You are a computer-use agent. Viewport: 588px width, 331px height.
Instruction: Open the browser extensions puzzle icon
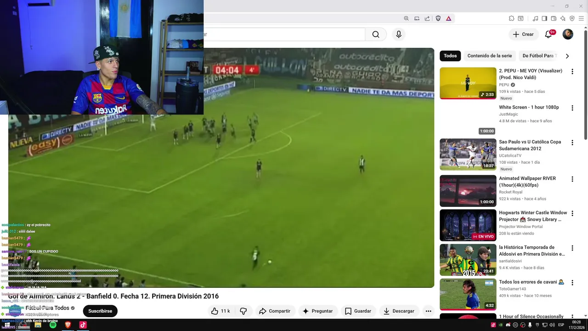coord(511,18)
